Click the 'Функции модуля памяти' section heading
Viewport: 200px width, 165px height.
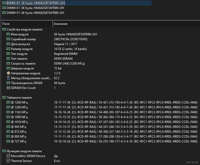(24, 151)
